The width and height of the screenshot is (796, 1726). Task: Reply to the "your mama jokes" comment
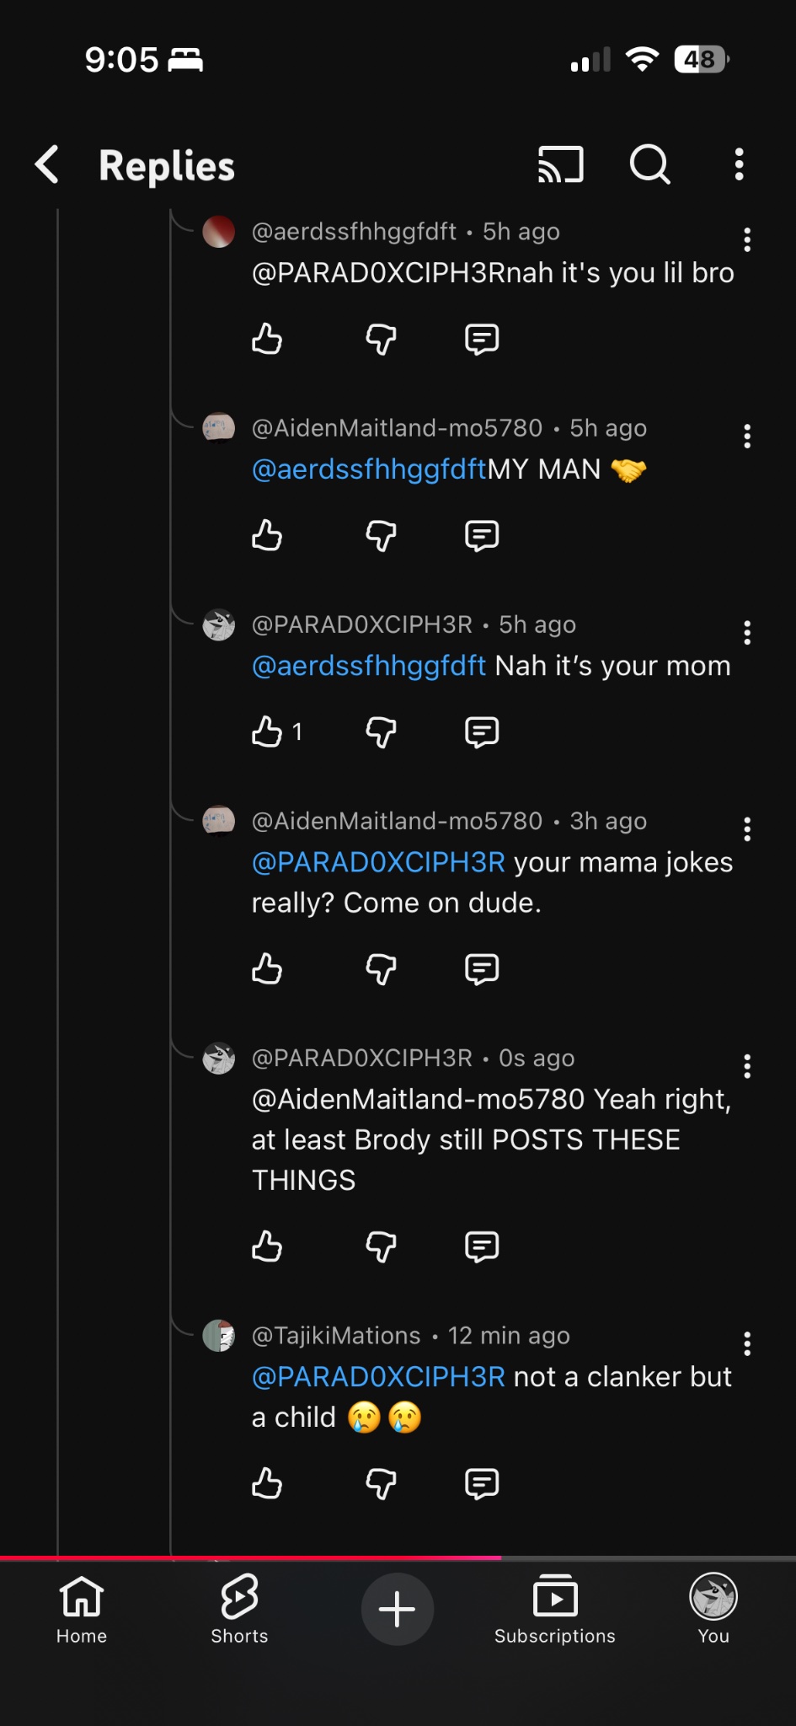tap(482, 969)
